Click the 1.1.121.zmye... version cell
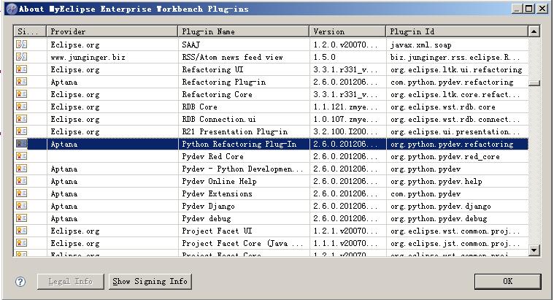Viewport: 554px width, 300px height. coord(347,107)
